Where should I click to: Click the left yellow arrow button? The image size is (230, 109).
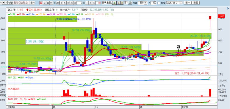point(119,3)
